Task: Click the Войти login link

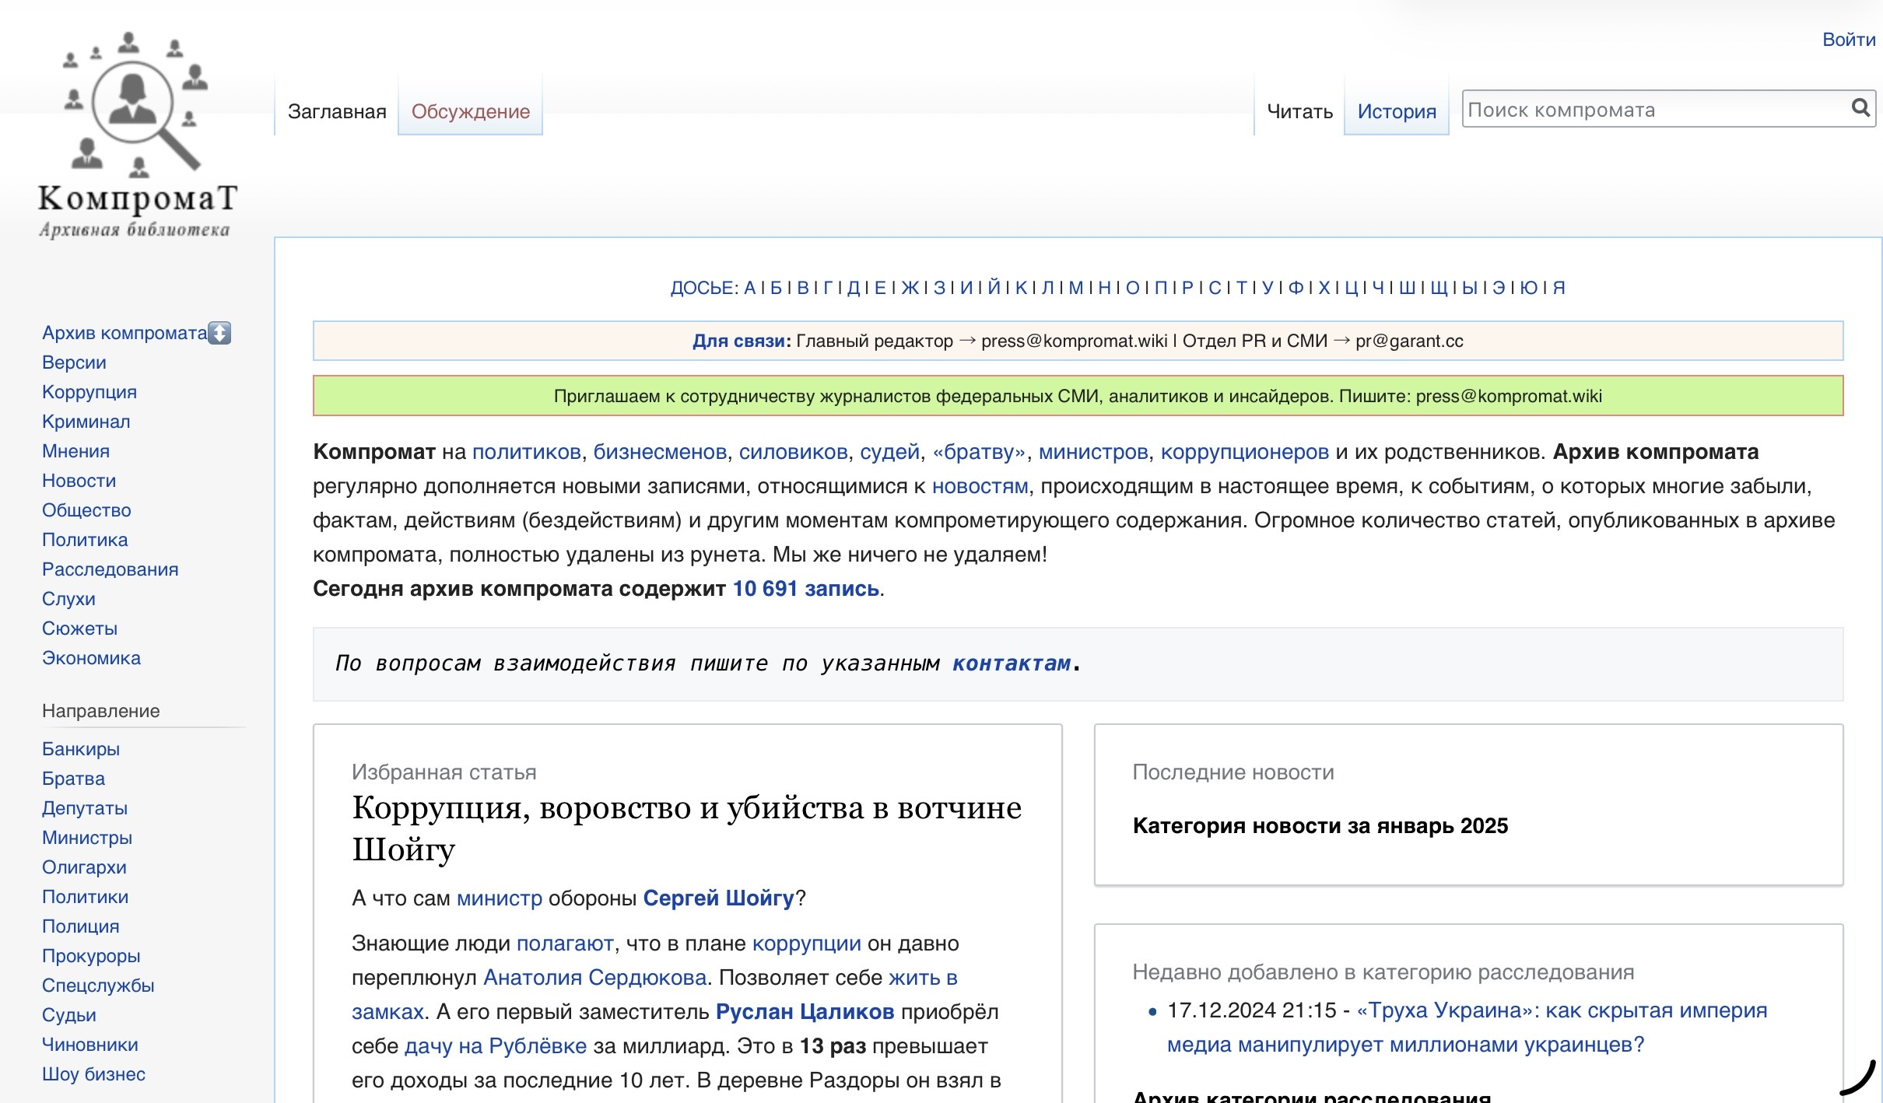Action: 1849,40
